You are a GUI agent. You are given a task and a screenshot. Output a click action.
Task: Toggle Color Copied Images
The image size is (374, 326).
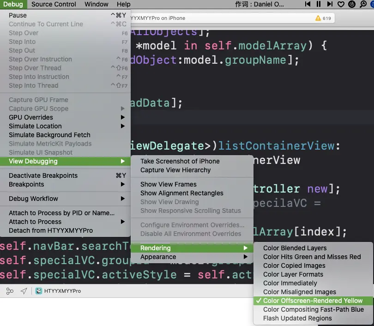tap(313, 266)
